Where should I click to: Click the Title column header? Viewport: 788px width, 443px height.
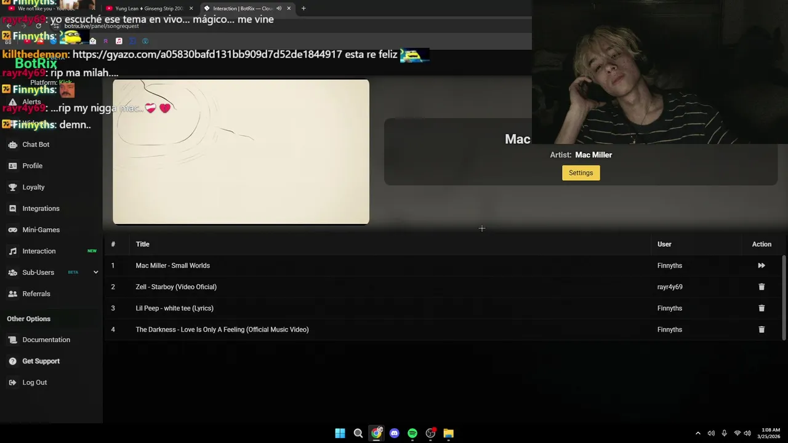coord(143,244)
